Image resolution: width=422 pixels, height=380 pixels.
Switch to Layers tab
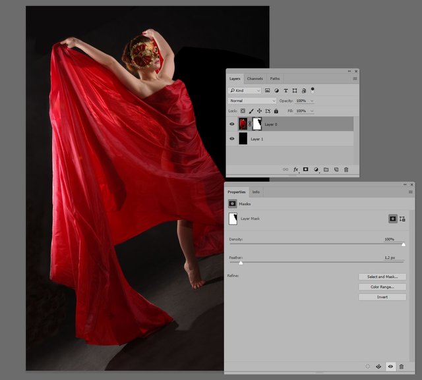(235, 79)
